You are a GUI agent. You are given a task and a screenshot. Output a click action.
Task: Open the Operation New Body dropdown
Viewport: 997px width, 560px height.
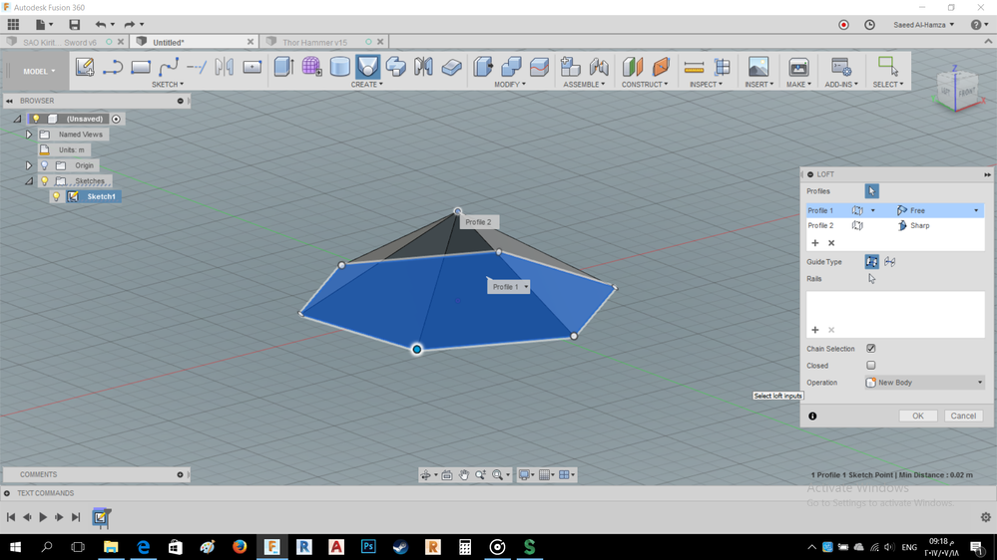tap(924, 383)
